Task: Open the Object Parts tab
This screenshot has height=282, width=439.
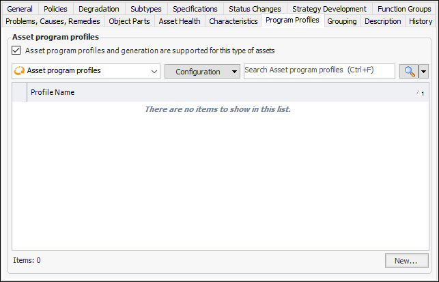Action: [129, 21]
